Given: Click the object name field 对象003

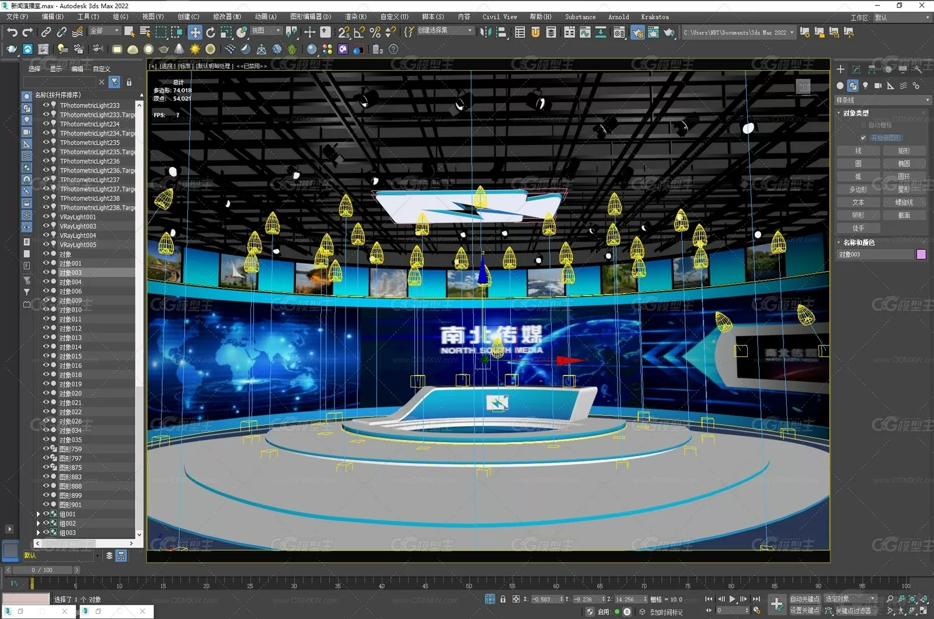Looking at the screenshot, I should (x=875, y=255).
